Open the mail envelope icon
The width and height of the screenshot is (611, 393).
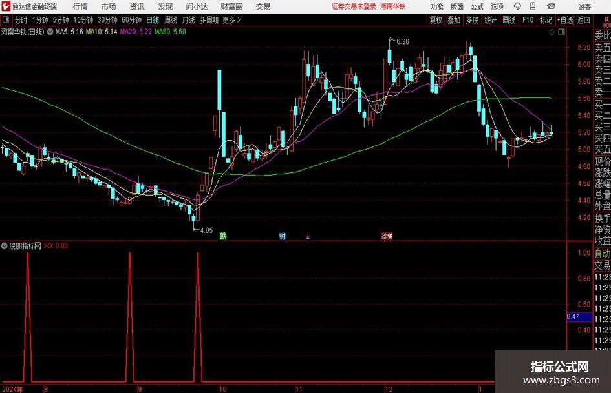click(x=551, y=6)
